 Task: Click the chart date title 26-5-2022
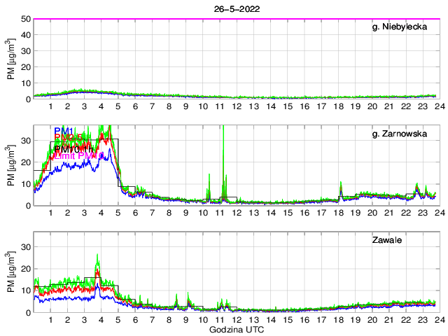click(x=235, y=8)
